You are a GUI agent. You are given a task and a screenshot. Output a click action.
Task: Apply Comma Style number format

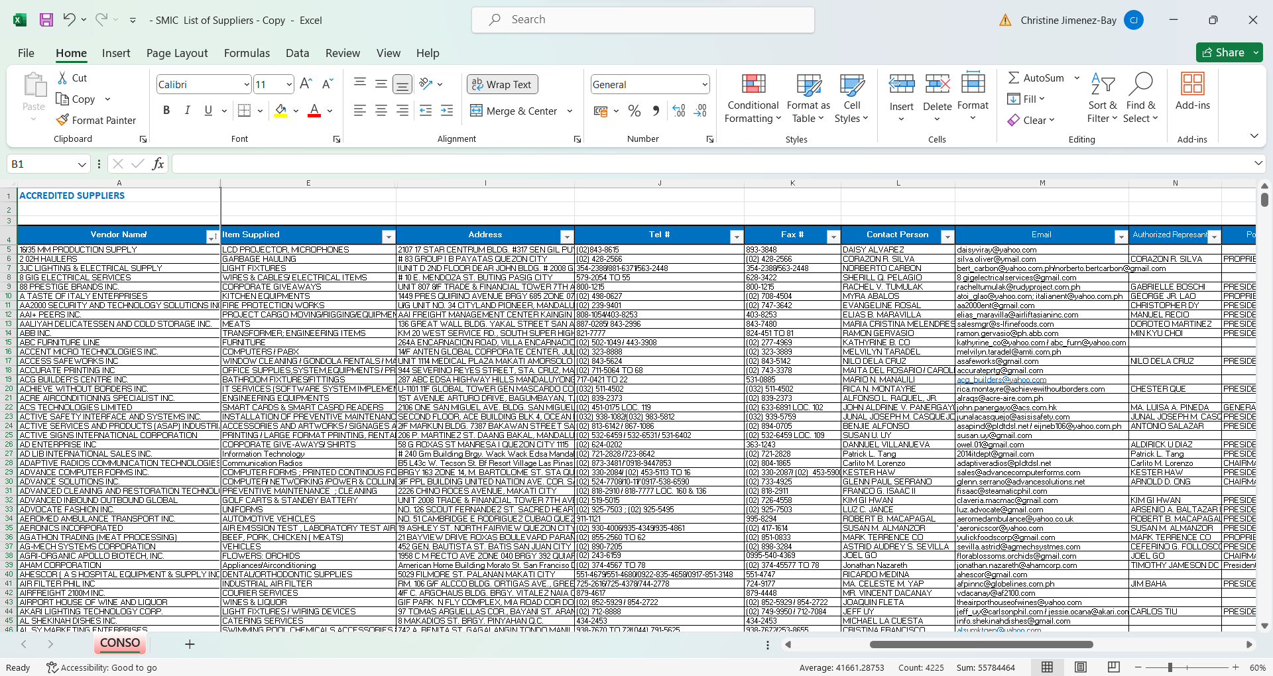point(656,111)
